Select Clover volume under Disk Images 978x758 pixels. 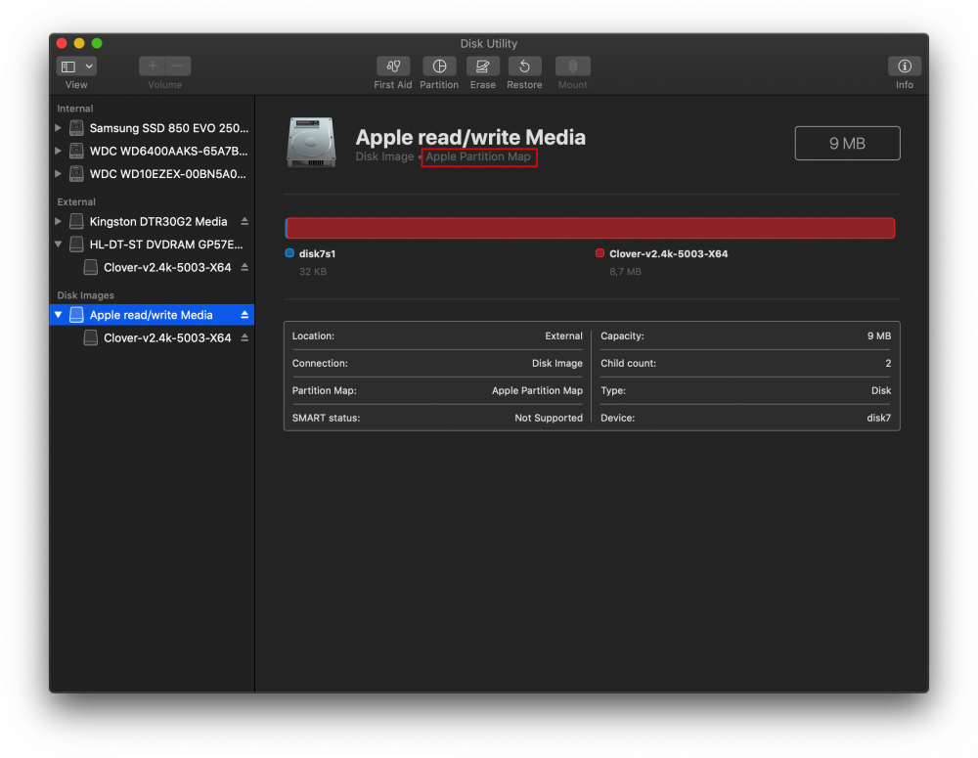(x=152, y=338)
